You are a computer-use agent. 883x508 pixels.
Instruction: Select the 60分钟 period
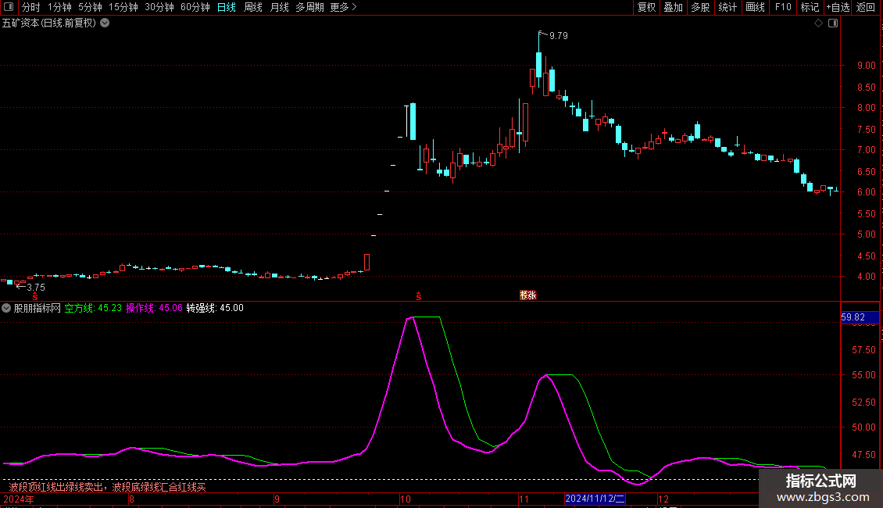coord(195,7)
